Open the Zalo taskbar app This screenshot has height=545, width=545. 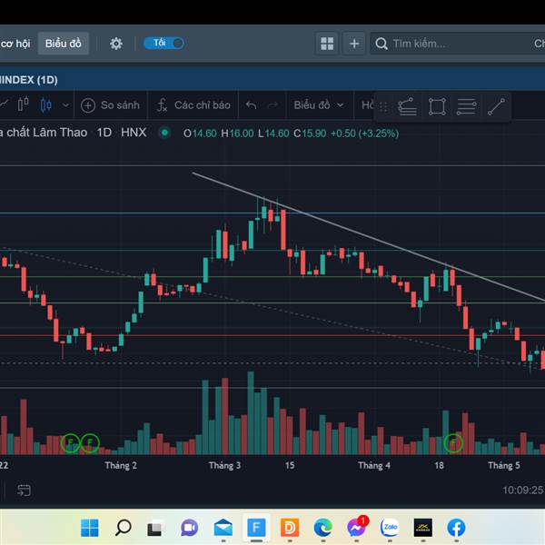[390, 528]
